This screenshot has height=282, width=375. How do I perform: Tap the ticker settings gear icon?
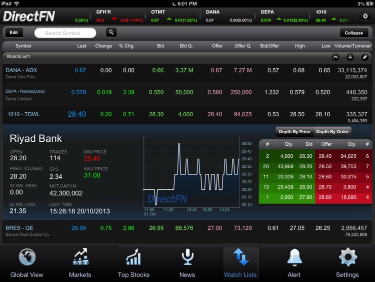(x=365, y=16)
